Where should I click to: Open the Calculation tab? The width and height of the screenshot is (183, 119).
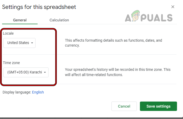(x=59, y=20)
